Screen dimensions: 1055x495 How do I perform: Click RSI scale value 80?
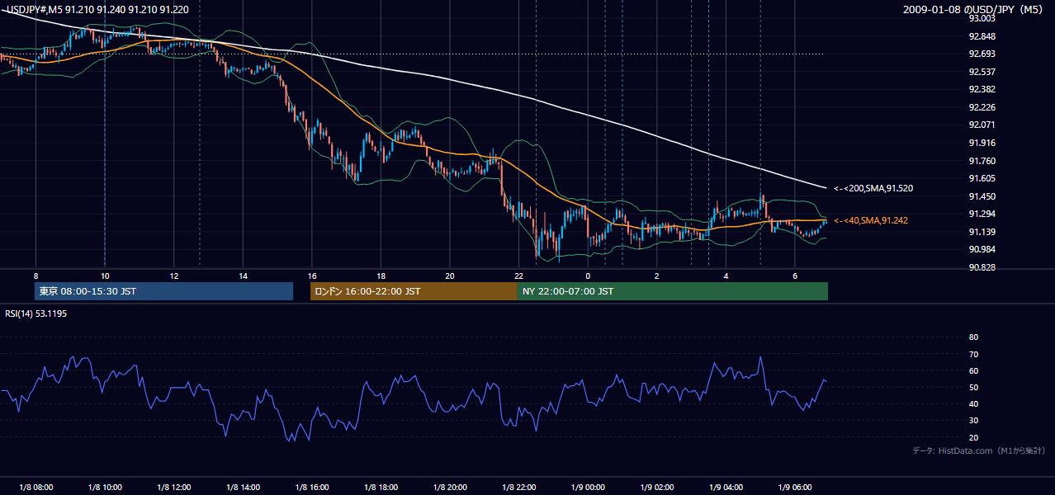point(973,337)
